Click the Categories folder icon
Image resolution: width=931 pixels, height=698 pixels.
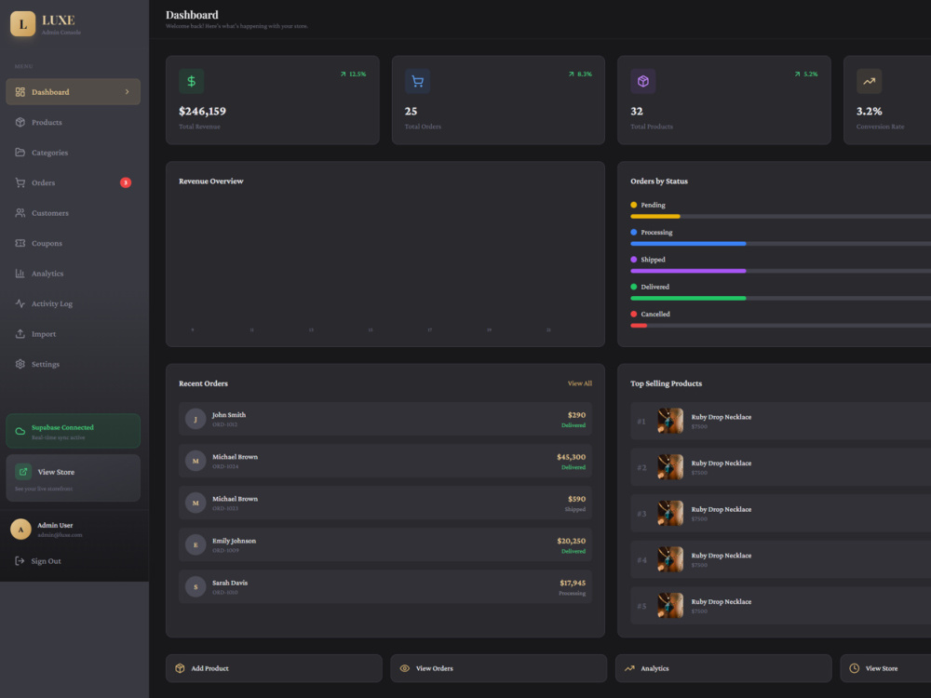tap(20, 153)
